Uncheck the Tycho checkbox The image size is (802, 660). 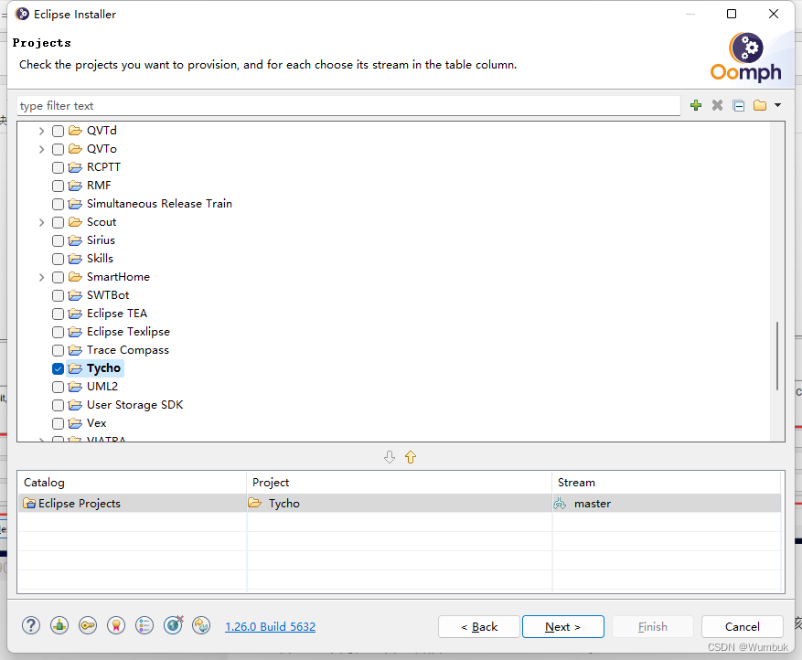pos(58,368)
